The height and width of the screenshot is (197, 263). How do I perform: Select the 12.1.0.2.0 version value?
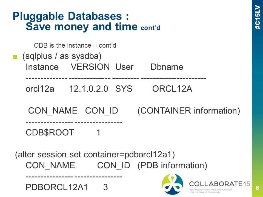[x=89, y=89]
